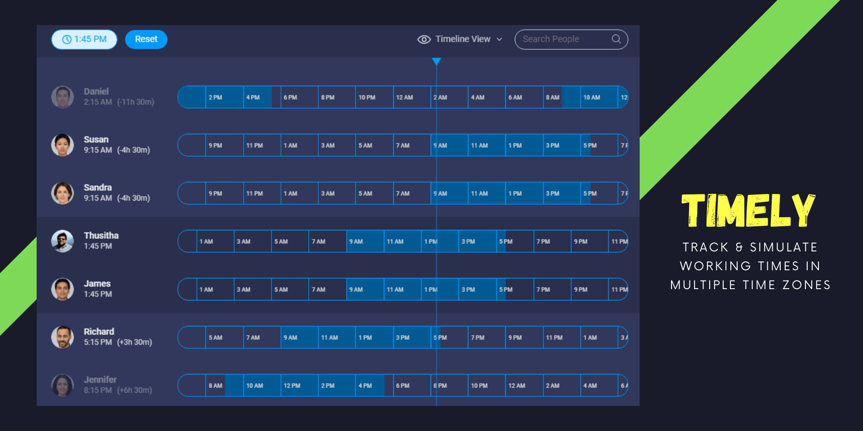Click the 4 AM slot in Jennifer's timeline

point(599,385)
